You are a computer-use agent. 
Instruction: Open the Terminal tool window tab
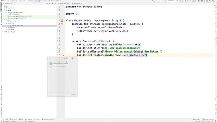14,119
